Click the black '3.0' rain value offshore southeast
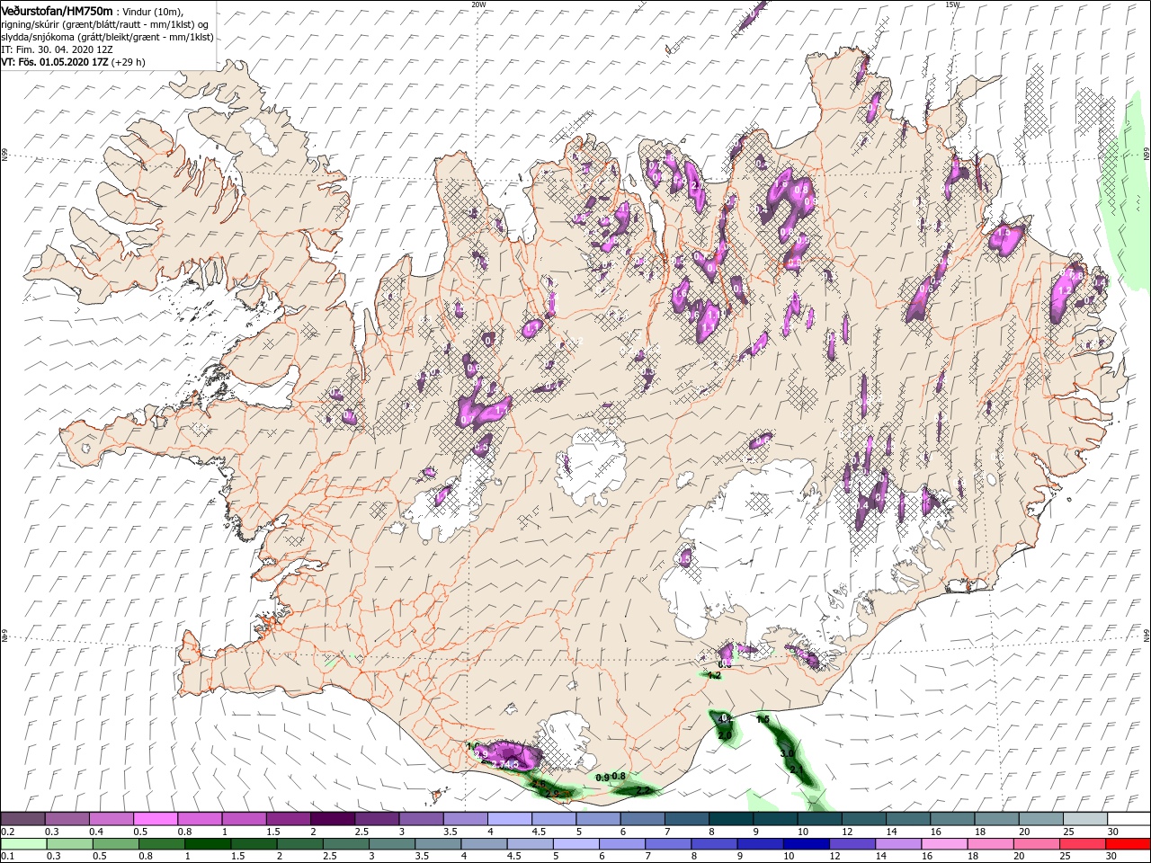 click(x=787, y=753)
